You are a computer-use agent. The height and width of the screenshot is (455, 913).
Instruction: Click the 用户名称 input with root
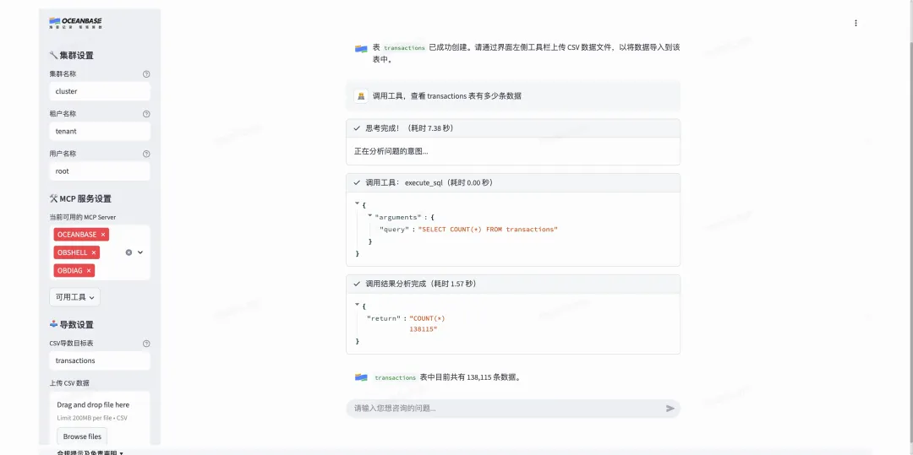[100, 171]
